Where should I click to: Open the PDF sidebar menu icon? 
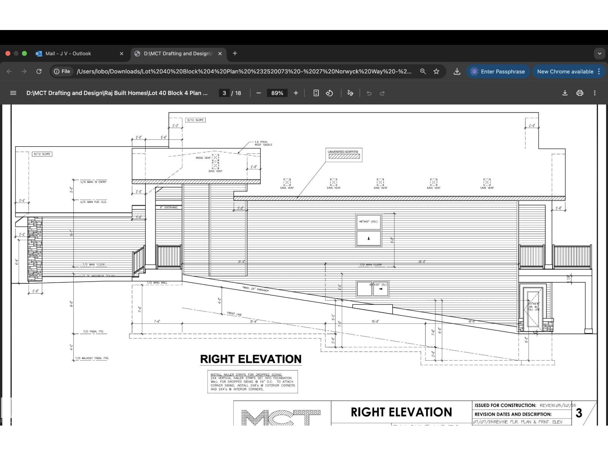point(13,93)
